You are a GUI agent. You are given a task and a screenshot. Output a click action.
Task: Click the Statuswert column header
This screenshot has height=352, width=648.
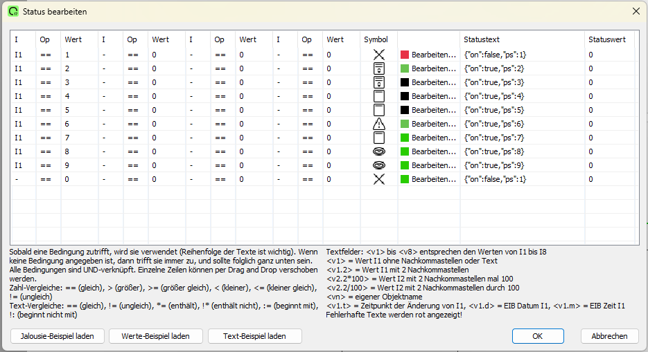point(607,39)
